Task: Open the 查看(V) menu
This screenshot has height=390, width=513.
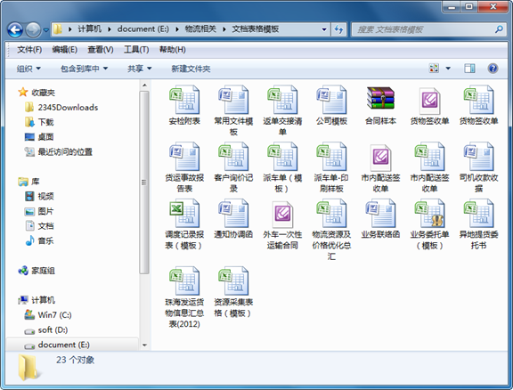Action: point(101,50)
